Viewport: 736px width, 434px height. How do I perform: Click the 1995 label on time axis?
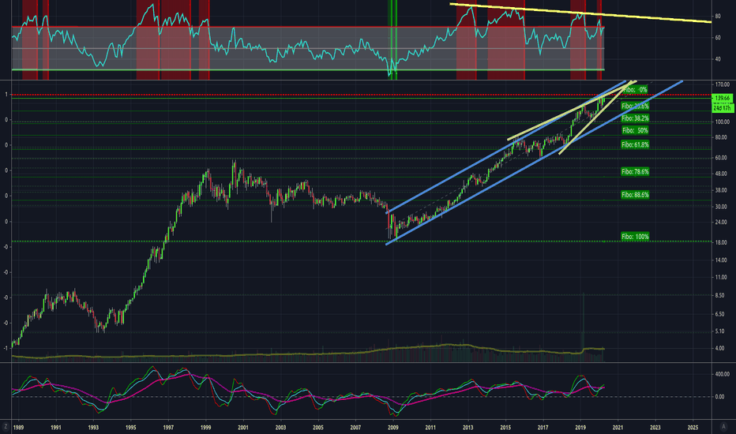click(131, 428)
